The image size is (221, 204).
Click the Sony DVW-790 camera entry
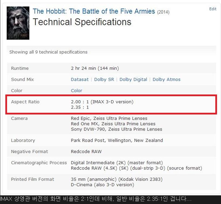coord(116,129)
